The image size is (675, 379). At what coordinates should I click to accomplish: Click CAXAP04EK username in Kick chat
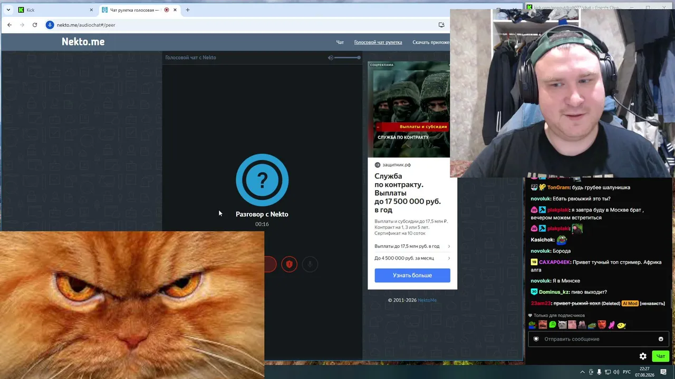point(554,262)
